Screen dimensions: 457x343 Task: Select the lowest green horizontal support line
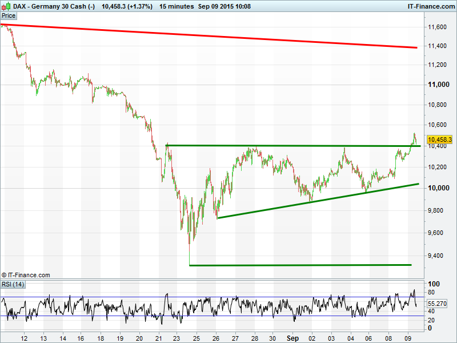click(x=300, y=265)
